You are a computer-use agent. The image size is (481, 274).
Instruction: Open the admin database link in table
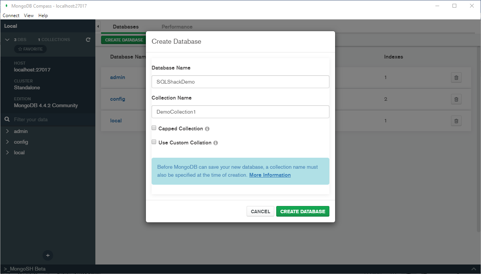point(117,78)
